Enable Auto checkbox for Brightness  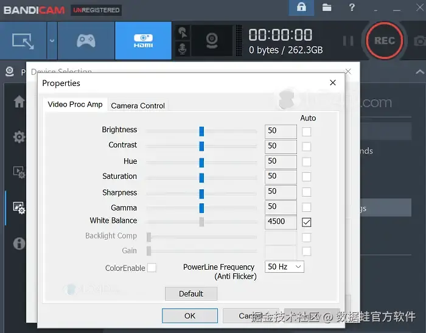307,131
